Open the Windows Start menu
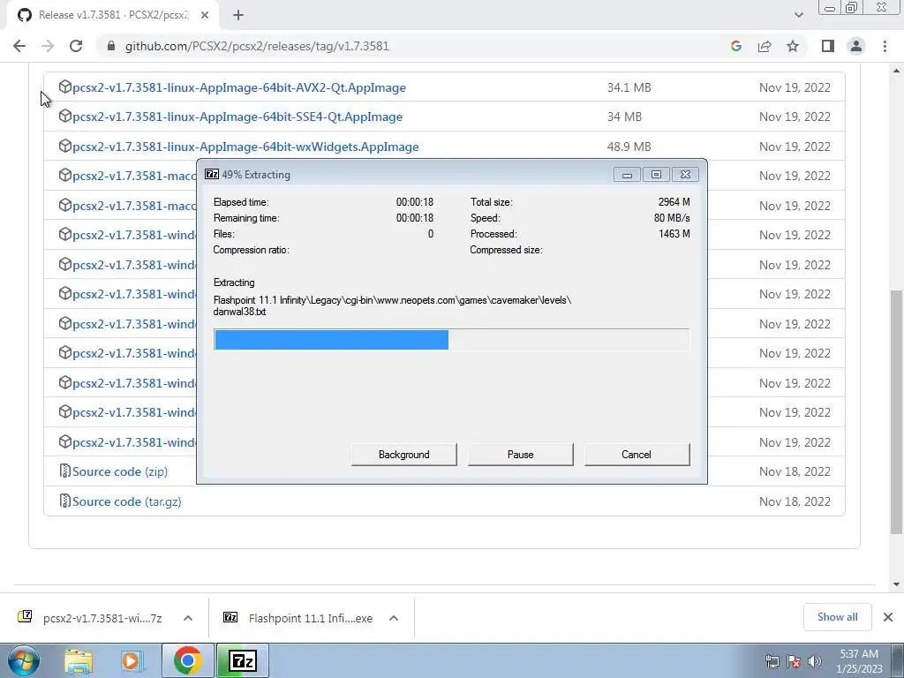This screenshot has width=904, height=678. [x=23, y=660]
